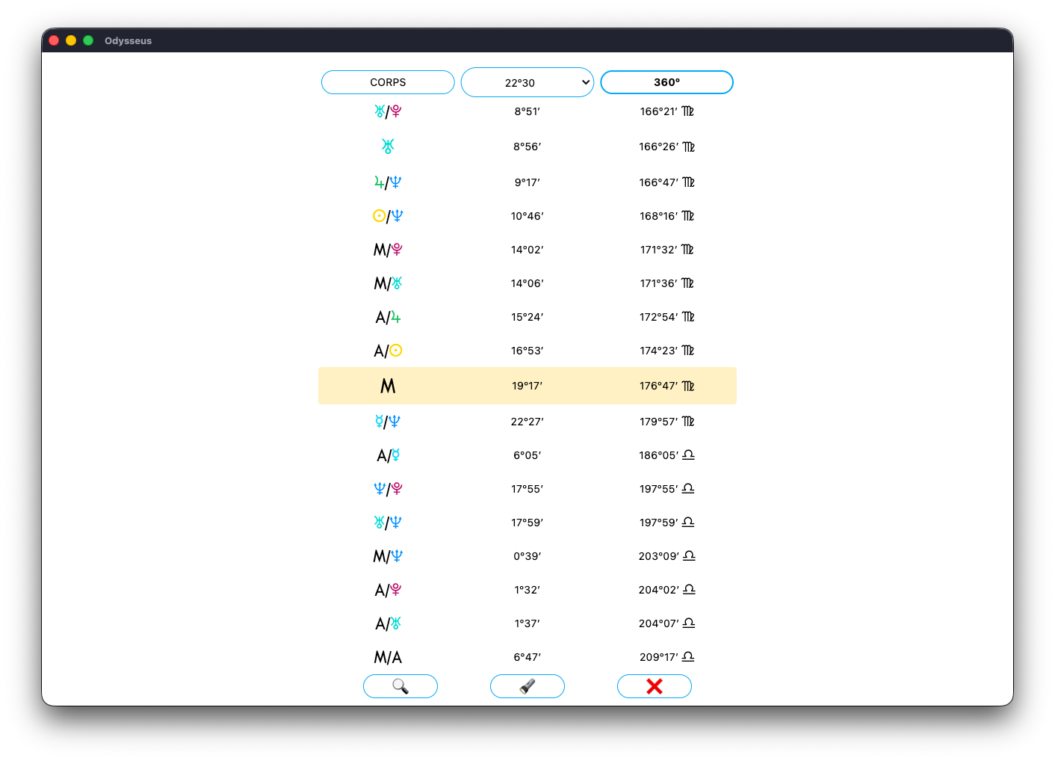Select the Jupiter/Neptune midpoint symbol
Viewport: 1055px width, 761px height.
[x=388, y=182]
